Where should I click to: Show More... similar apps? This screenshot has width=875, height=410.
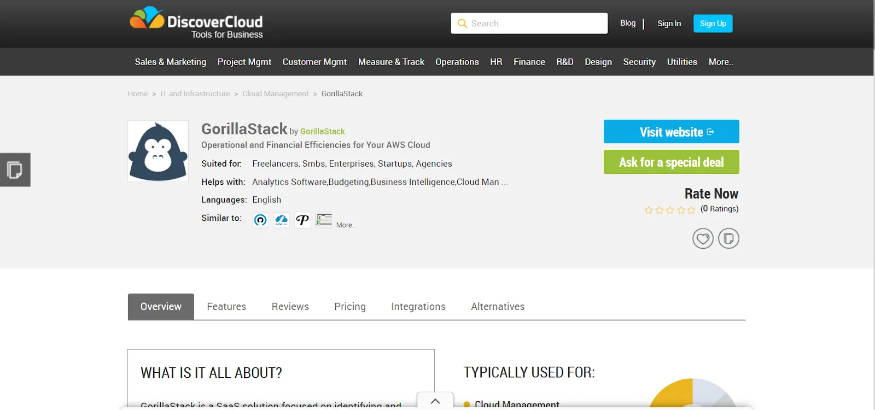point(346,225)
